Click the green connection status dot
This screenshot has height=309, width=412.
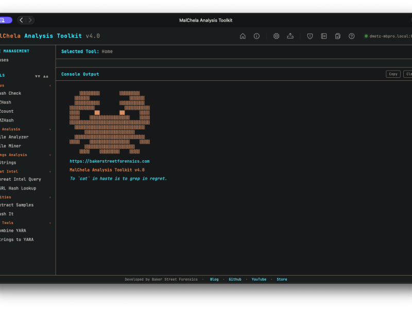point(366,36)
